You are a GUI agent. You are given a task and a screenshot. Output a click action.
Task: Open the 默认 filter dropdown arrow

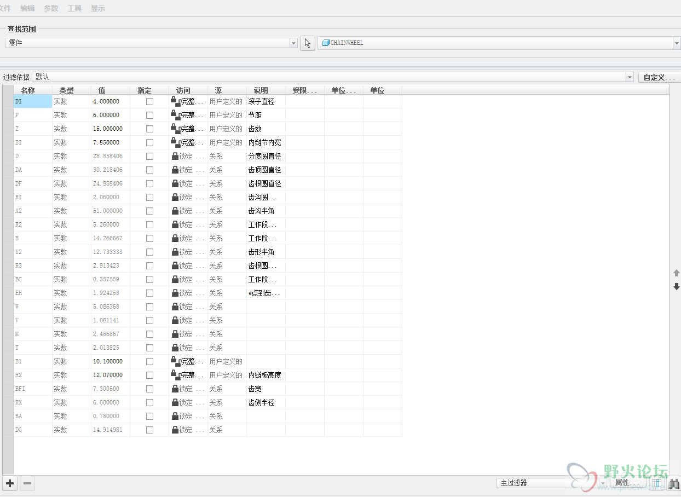click(x=630, y=77)
